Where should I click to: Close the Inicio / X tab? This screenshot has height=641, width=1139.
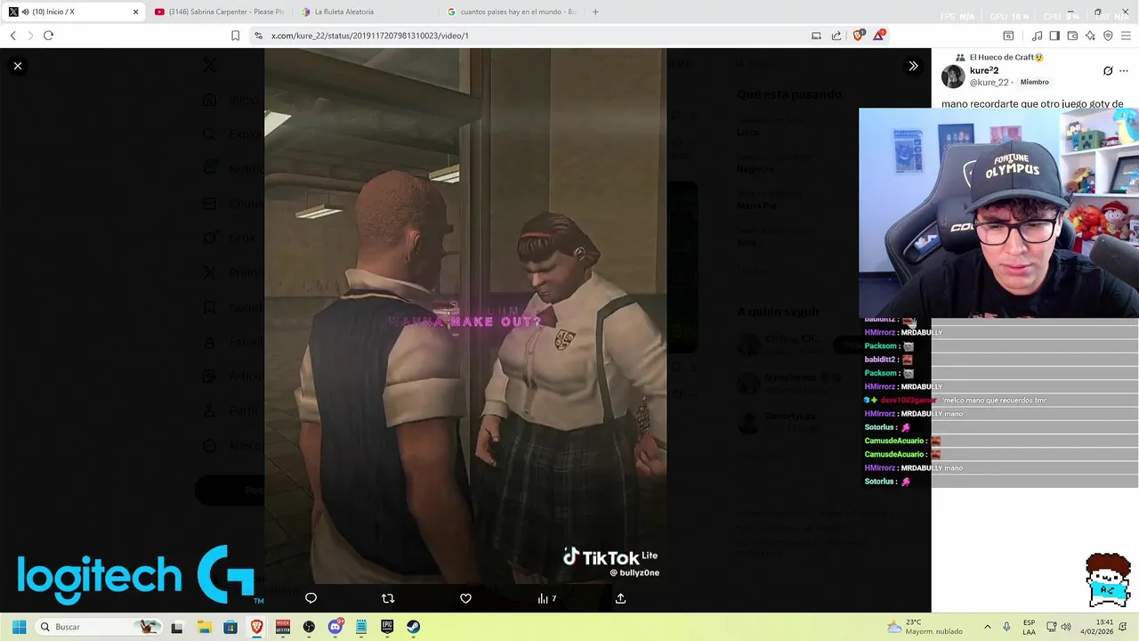[135, 12]
